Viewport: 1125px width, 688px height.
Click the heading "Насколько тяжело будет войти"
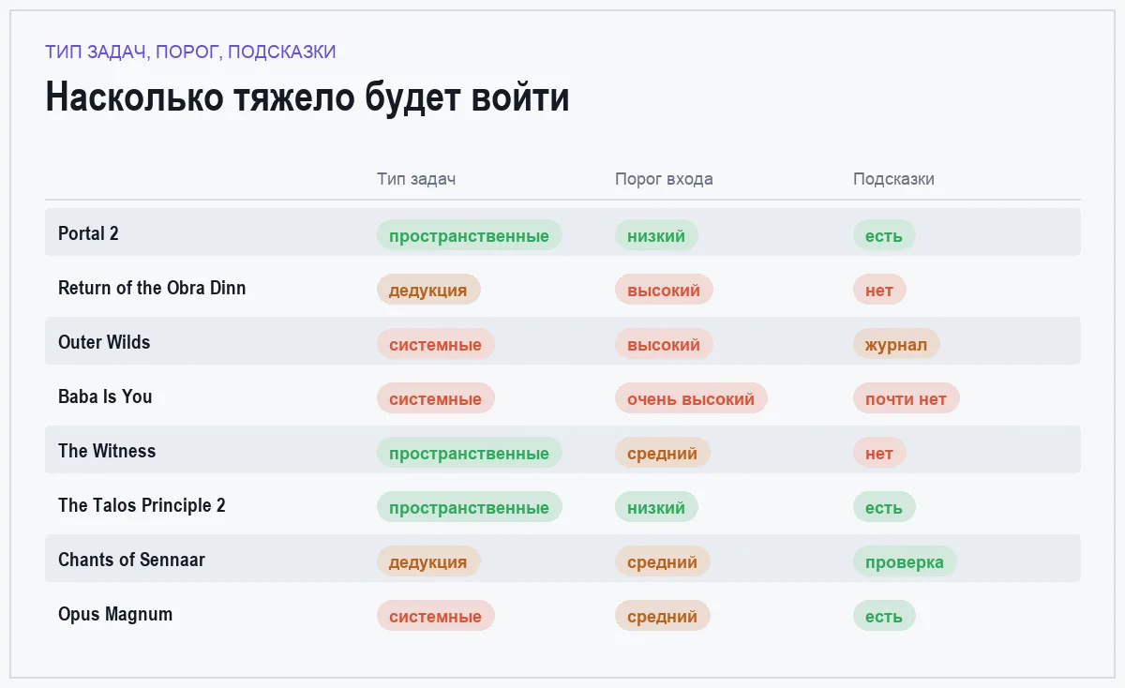(x=307, y=98)
